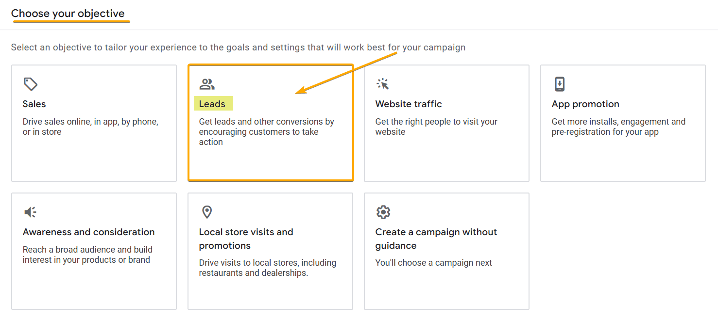Select the Website traffic title
The width and height of the screenshot is (718, 320).
pos(409,104)
